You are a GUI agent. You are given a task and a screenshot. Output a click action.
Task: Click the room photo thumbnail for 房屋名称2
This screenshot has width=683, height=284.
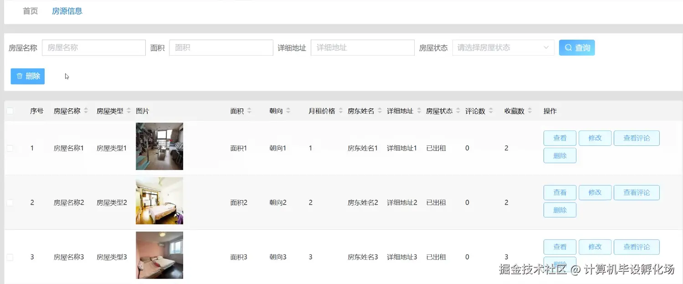[159, 201]
